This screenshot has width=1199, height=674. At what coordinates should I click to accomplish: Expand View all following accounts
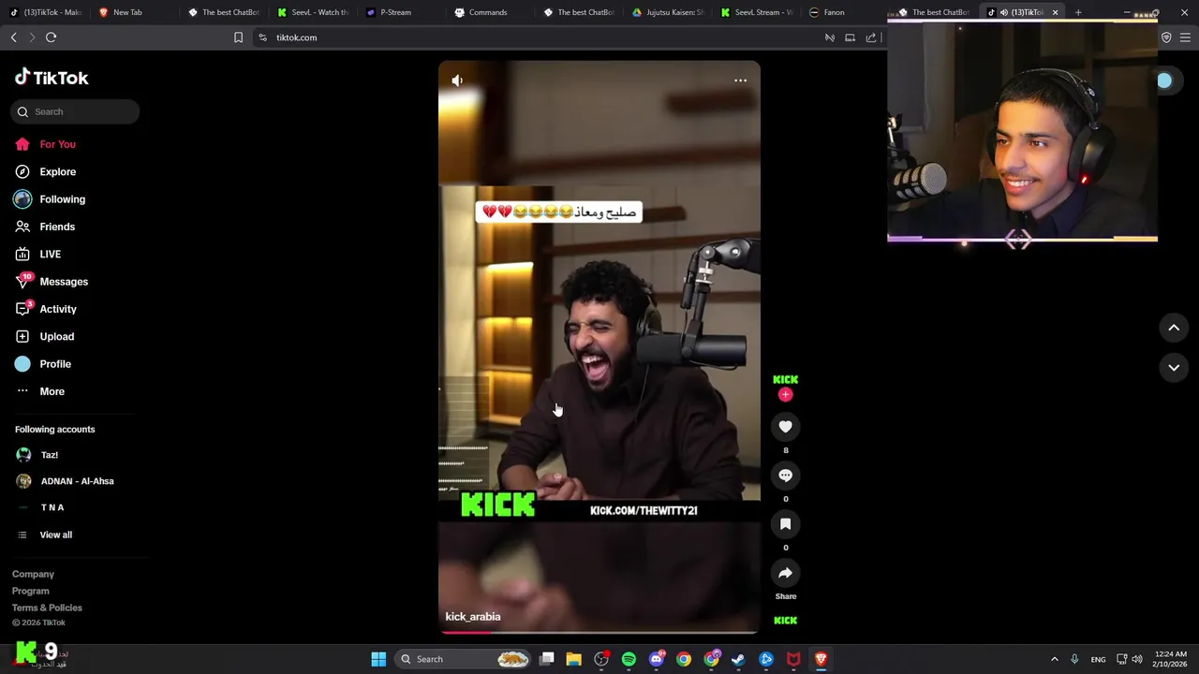coord(55,535)
